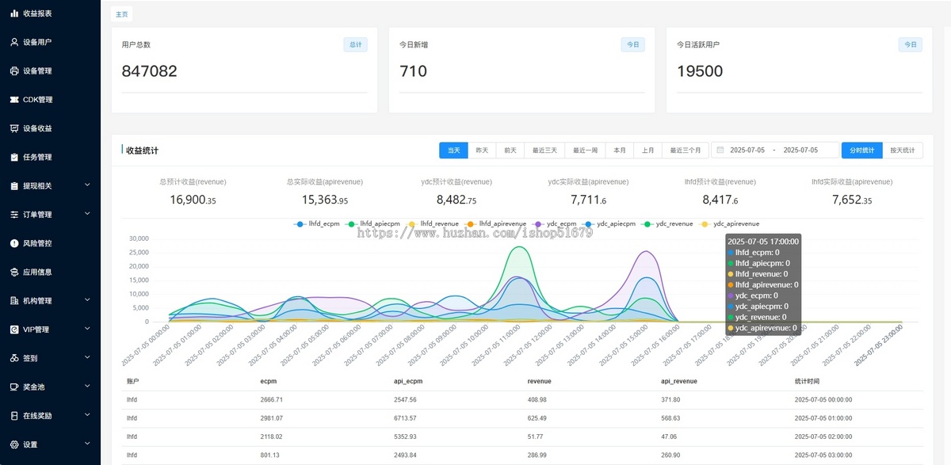Toggle ydc_apirevenue series in chart legend

(730, 224)
